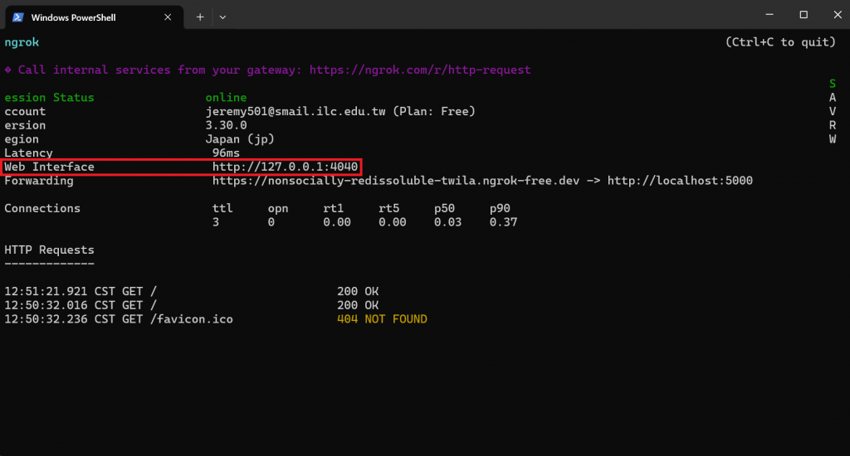Click the Japan (jp) region value
Viewport: 850px width, 456px height.
240,139
